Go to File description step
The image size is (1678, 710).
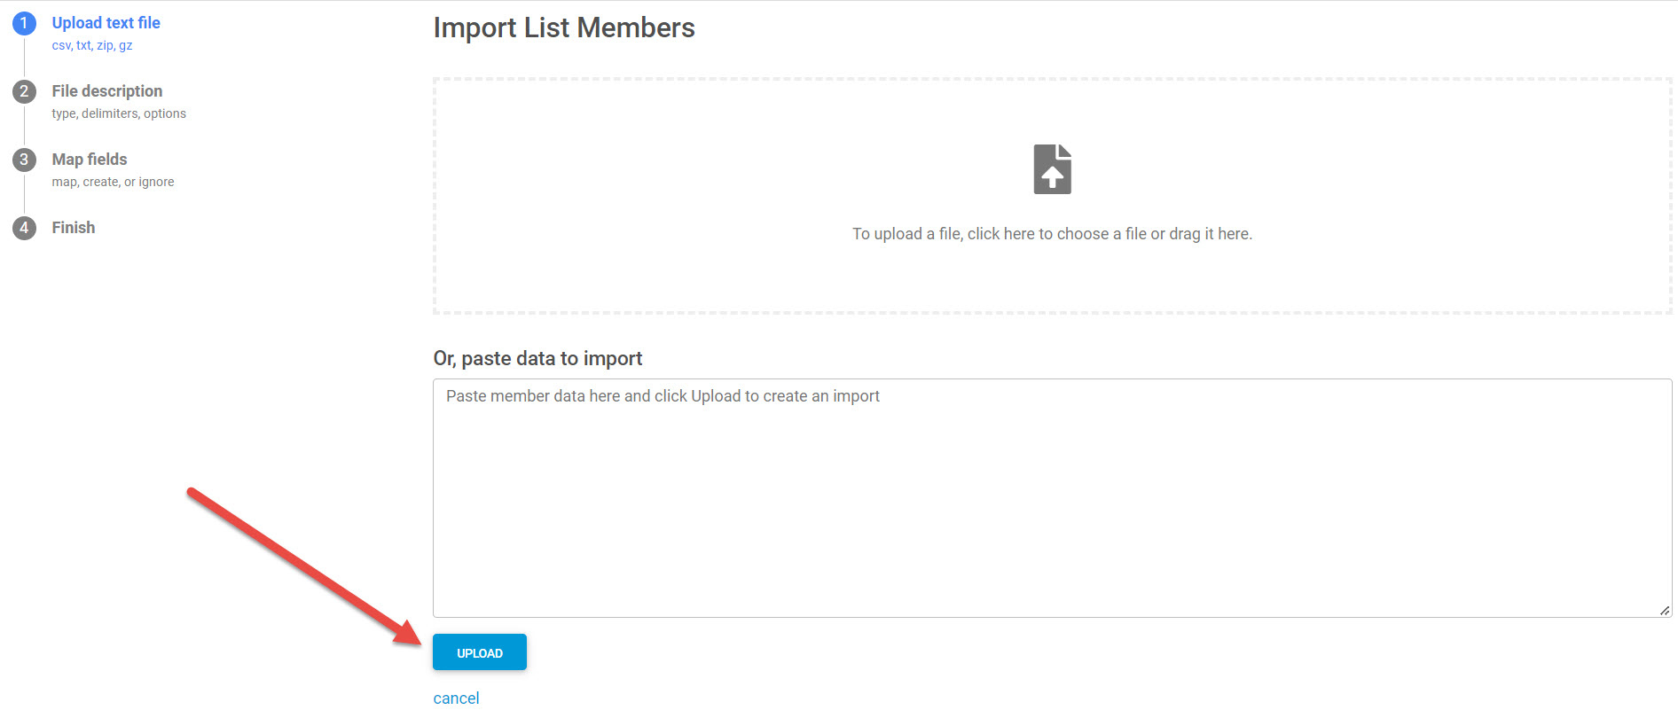point(106,91)
